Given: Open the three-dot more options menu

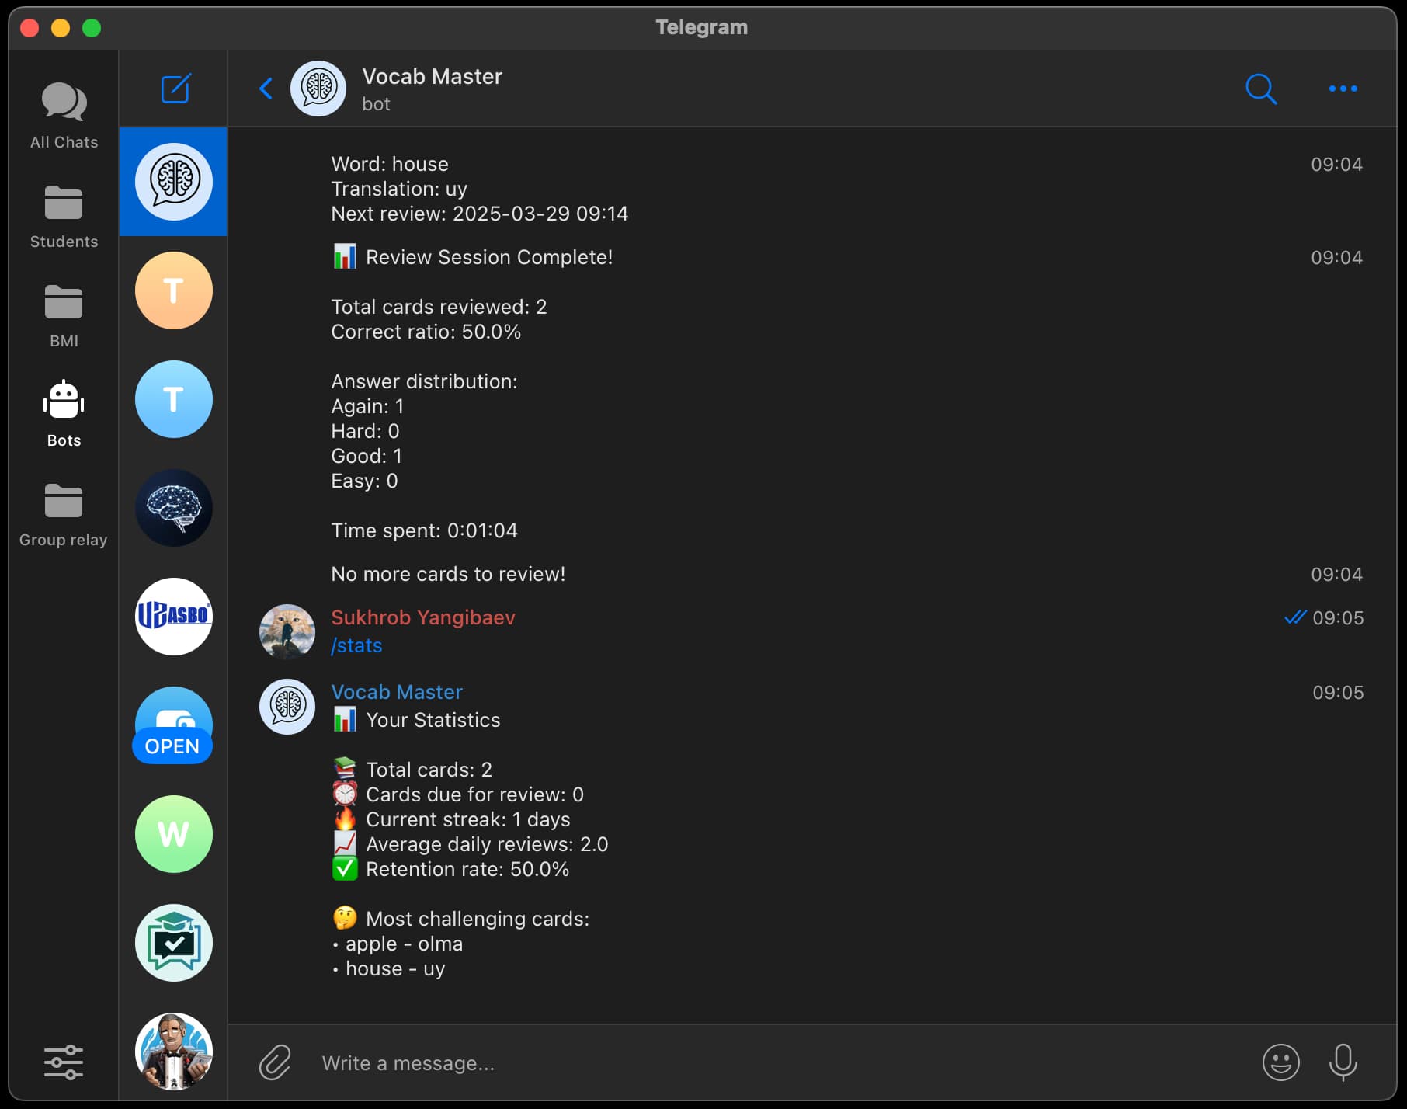Looking at the screenshot, I should 1343,89.
